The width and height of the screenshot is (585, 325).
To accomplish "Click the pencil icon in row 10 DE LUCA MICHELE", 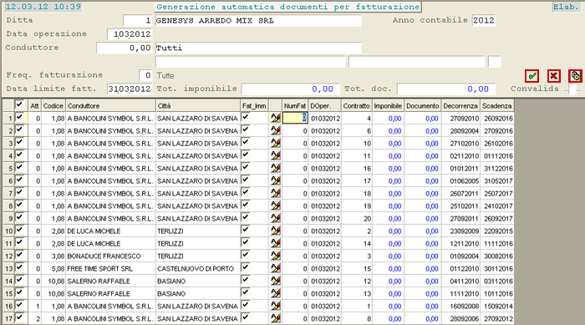I will (x=275, y=231).
